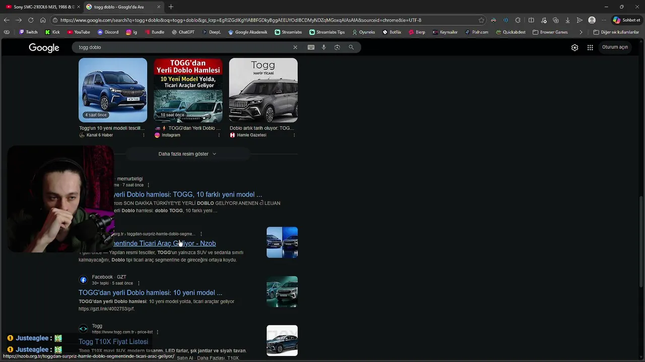Open the YouTube bookmark

(x=78, y=32)
